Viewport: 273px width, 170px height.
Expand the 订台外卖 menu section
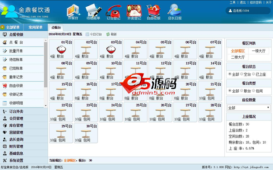24,111
